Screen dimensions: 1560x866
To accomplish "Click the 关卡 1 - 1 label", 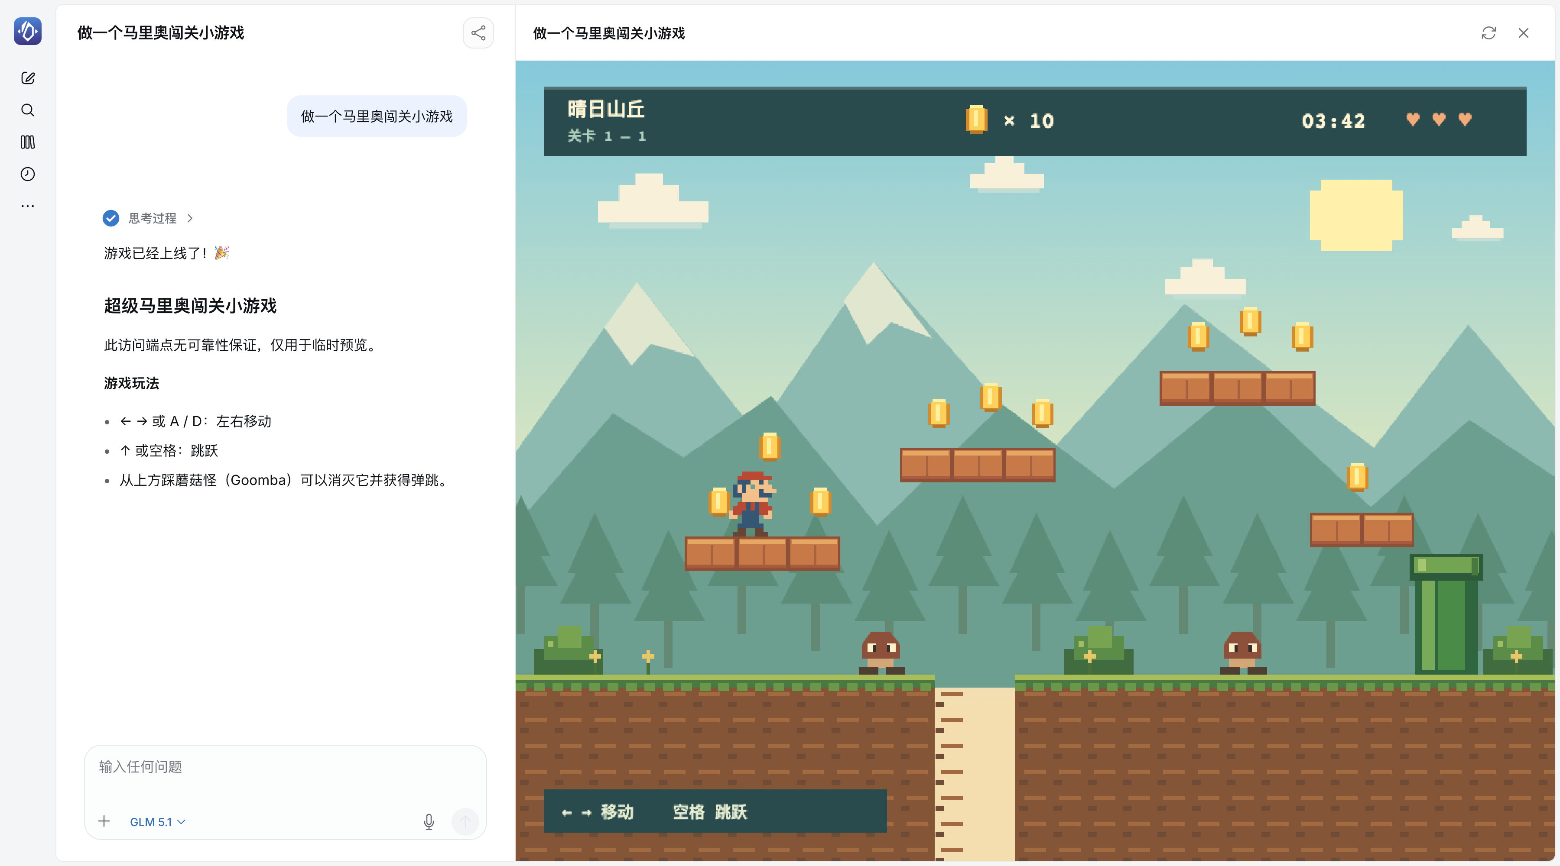I will point(607,136).
